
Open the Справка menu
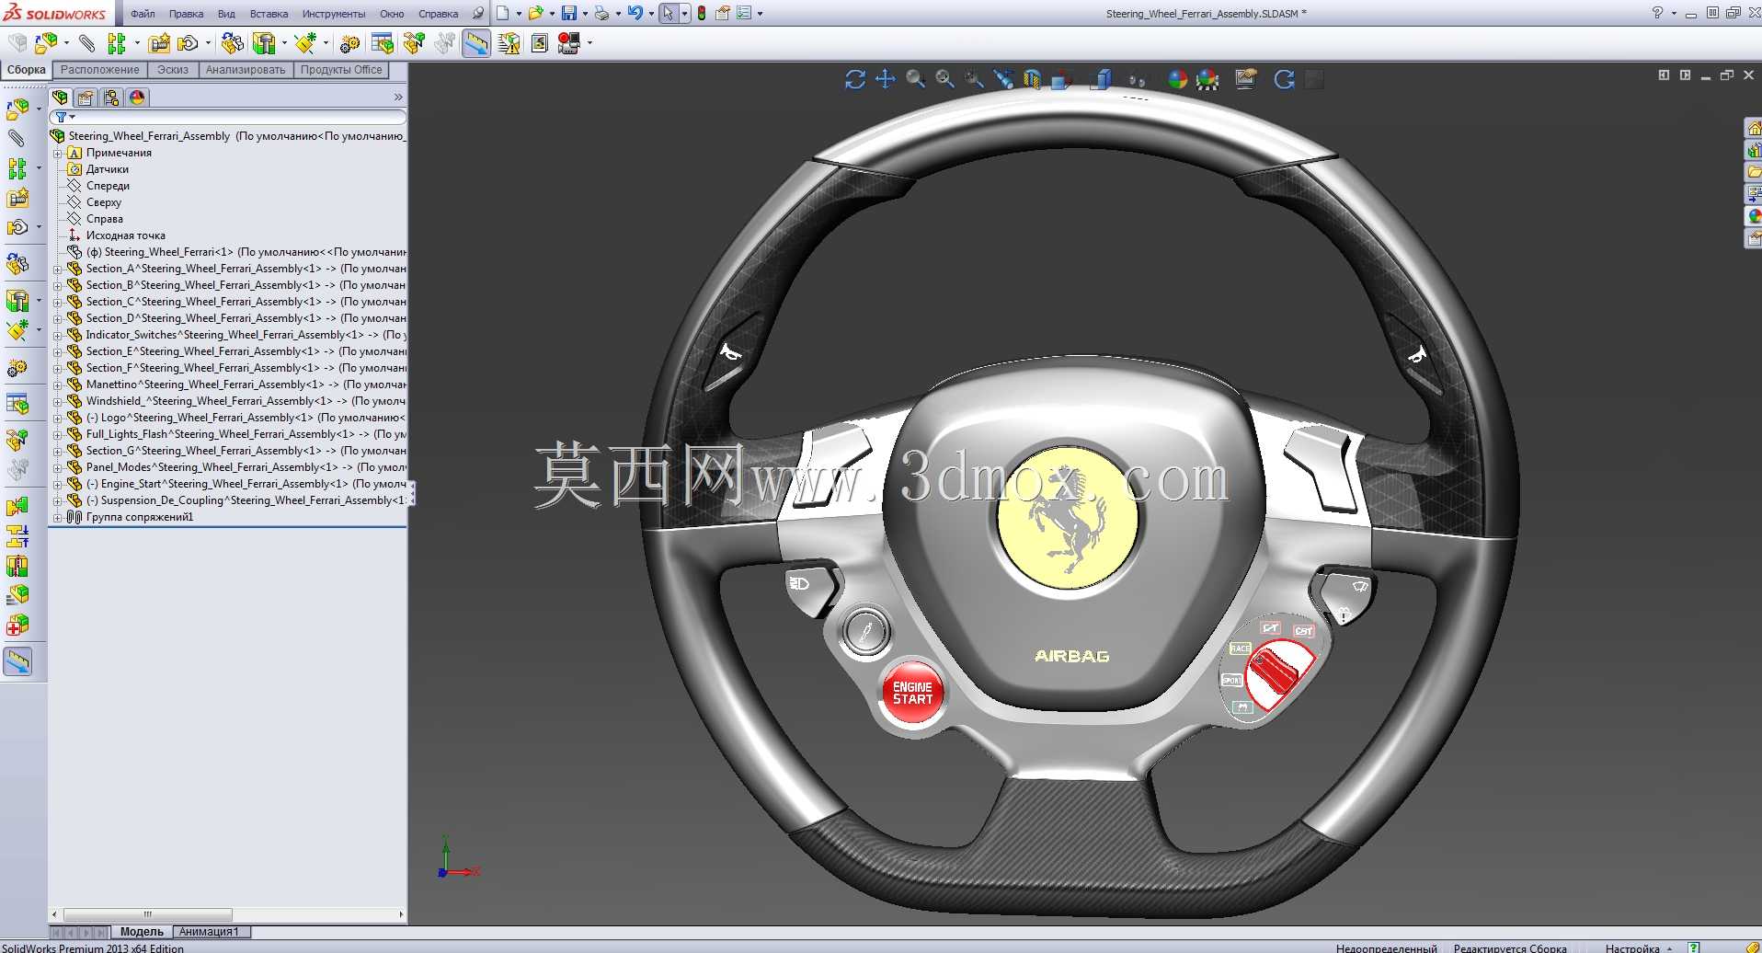click(x=439, y=14)
